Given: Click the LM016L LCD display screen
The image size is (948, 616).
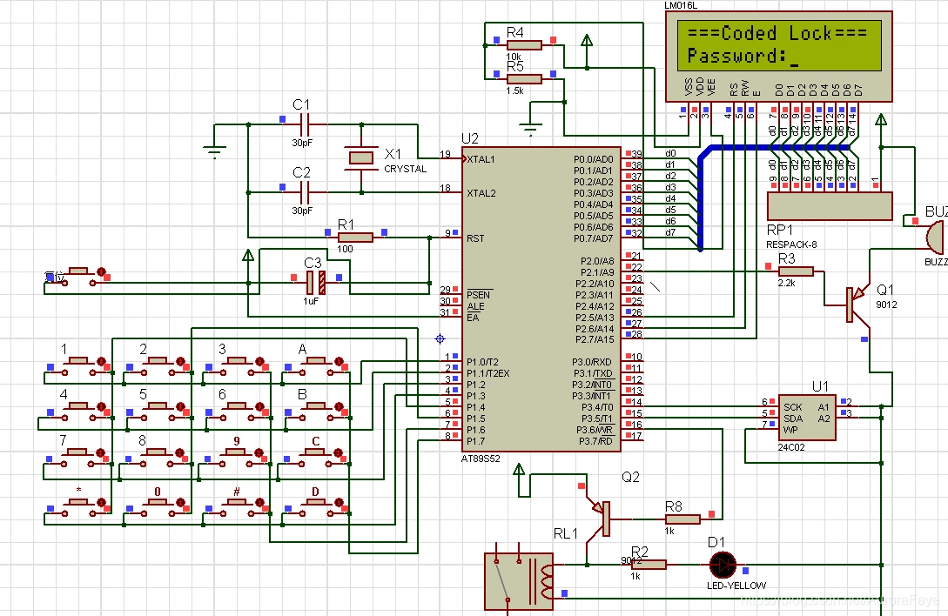Looking at the screenshot, I should (779, 45).
